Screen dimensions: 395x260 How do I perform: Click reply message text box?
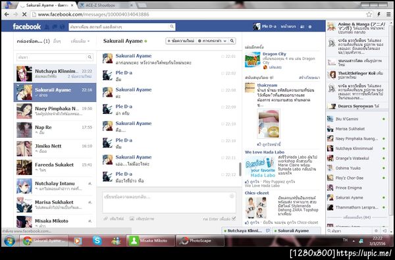169,203
